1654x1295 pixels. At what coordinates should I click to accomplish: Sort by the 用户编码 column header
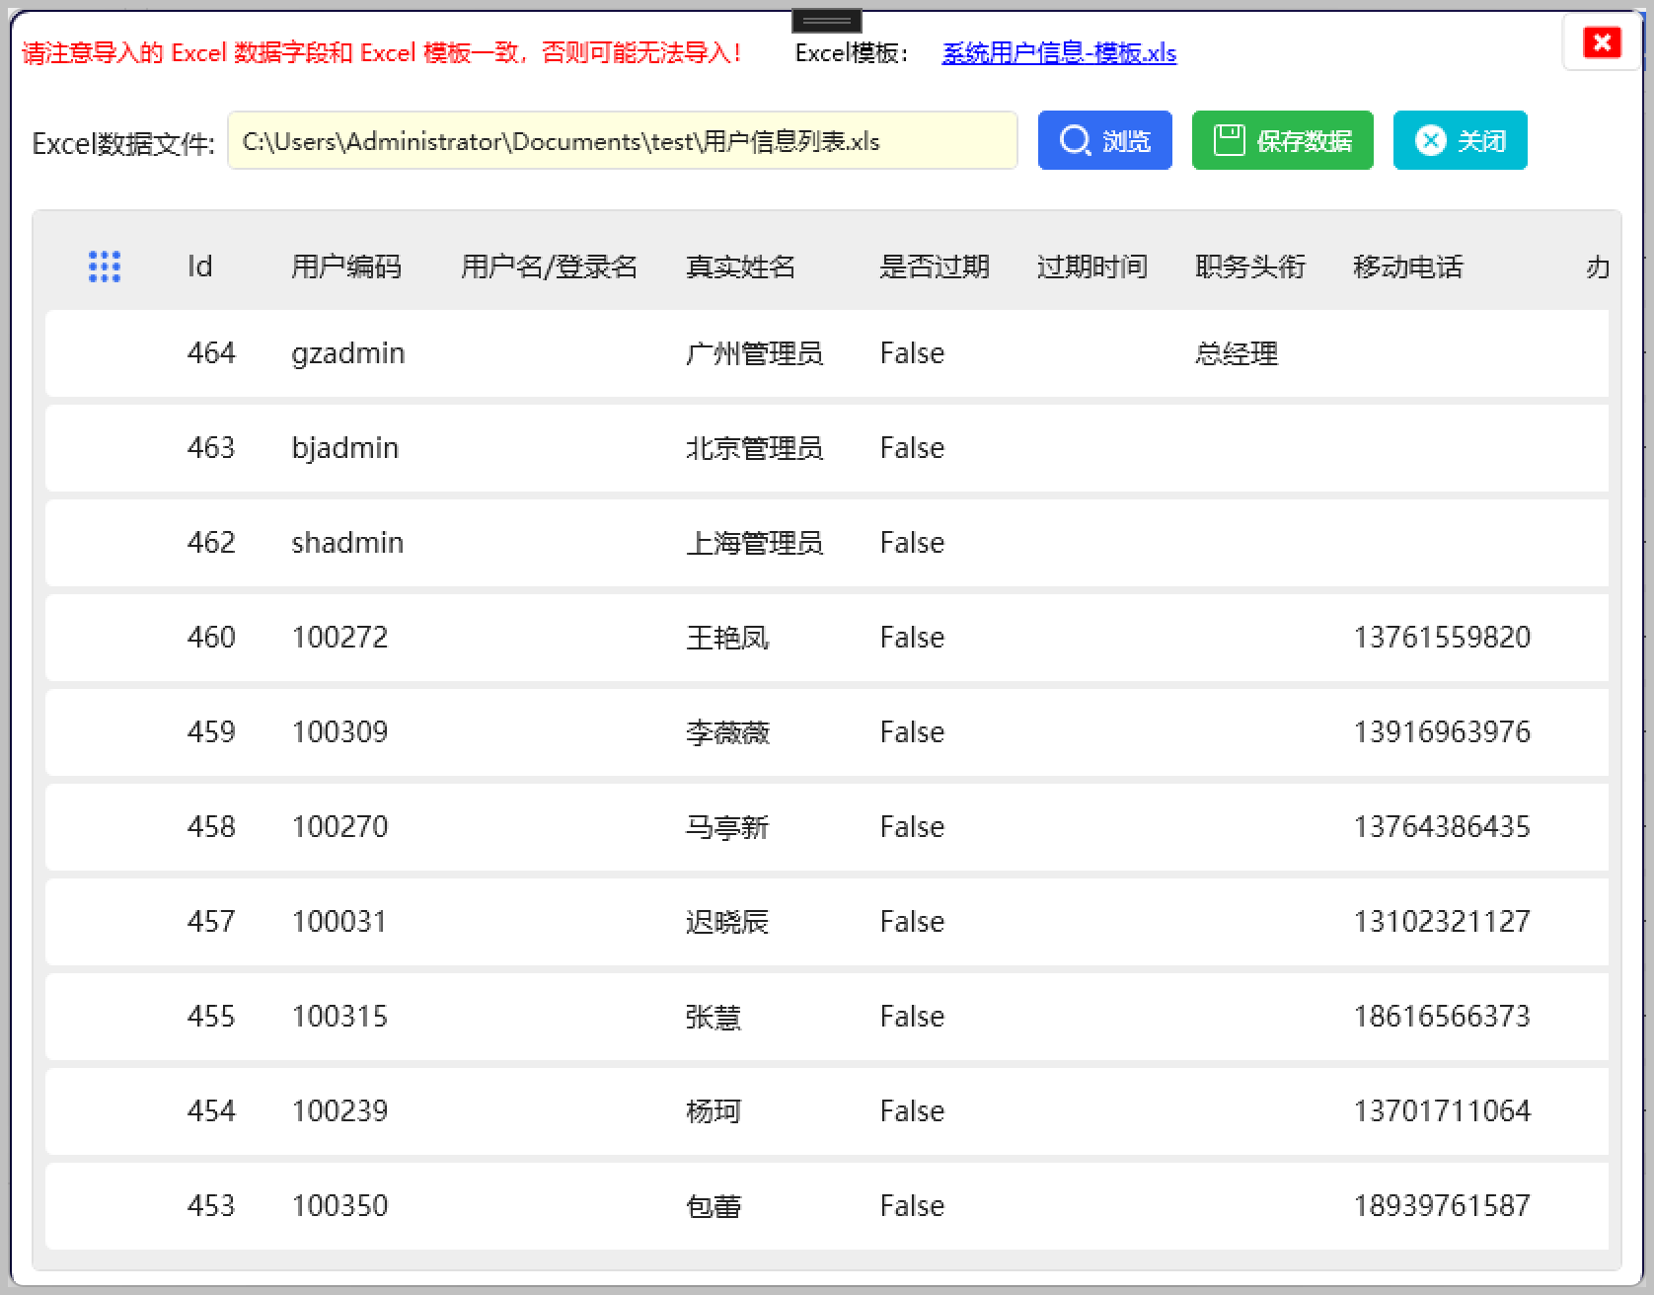346,267
